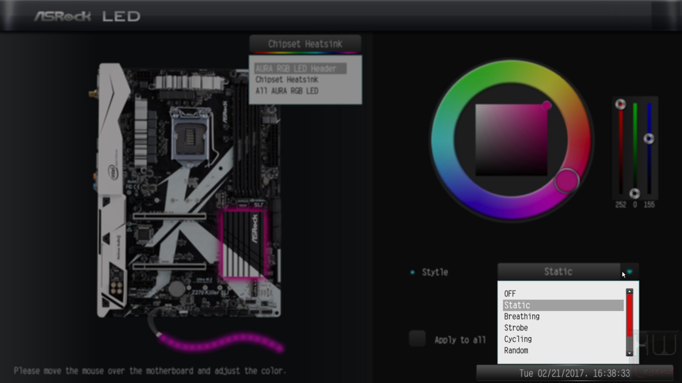Click the saturation square picker dot
Screen dimensions: 682x383
(547, 106)
